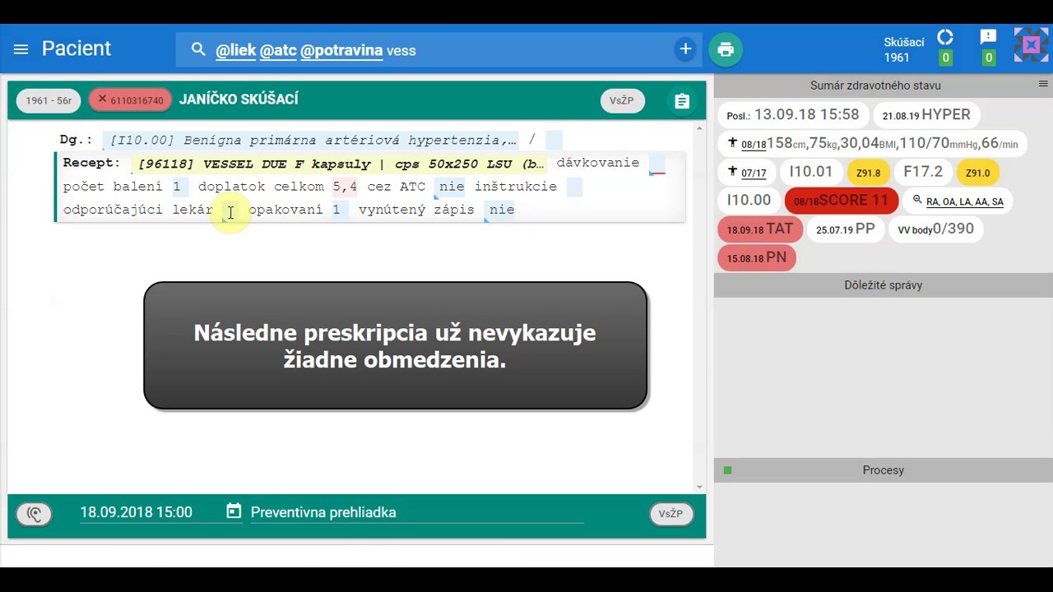The image size is (1053, 592).
Task: Print with the green printer button
Action: (x=726, y=49)
